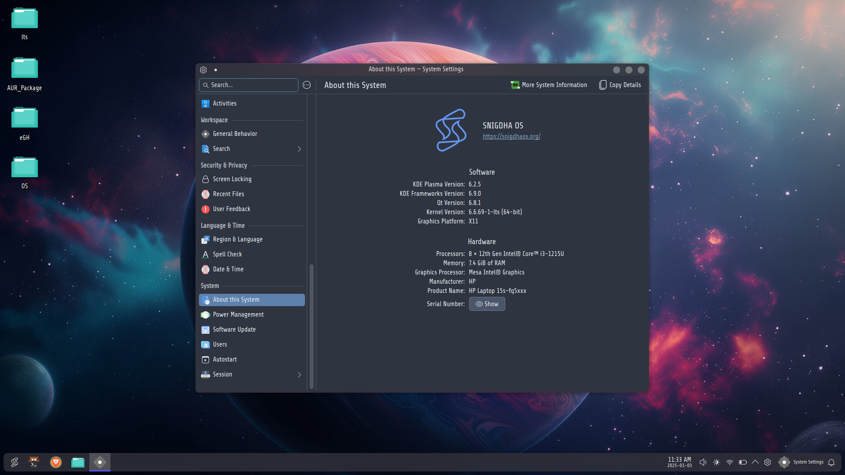Viewport: 845px width, 475px height.
Task: Show the hidden Serial Number
Action: pyautogui.click(x=487, y=304)
